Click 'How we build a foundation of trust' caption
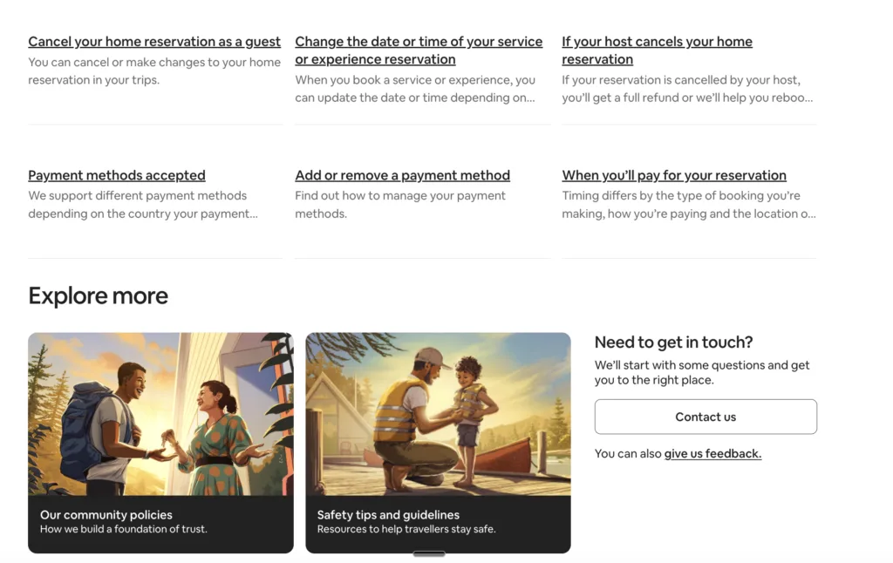This screenshot has height=563, width=893. (124, 529)
